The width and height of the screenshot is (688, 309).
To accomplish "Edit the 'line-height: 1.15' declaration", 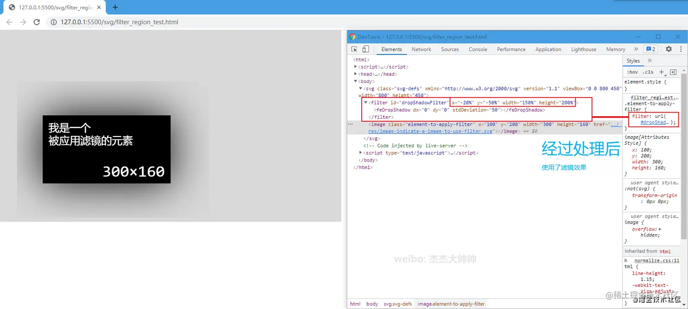I will tap(649, 276).
